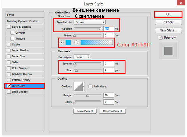Enable the Stroke effect checkbox
Image resolution: width=187 pixels, height=137 pixels.
tap(9, 45)
